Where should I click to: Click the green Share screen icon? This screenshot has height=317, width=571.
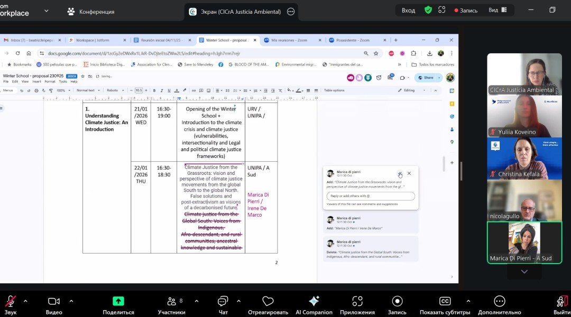[118, 301]
